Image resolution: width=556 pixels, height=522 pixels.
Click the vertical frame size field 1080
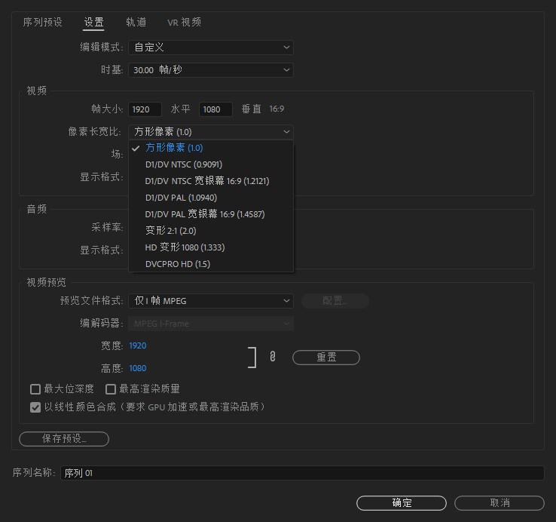pos(215,109)
